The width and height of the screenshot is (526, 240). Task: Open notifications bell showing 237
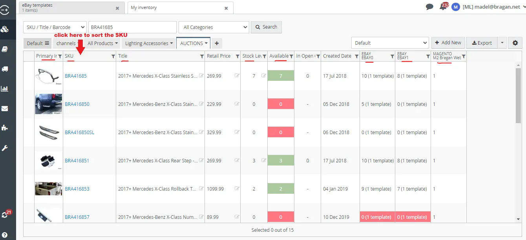[x=444, y=6]
